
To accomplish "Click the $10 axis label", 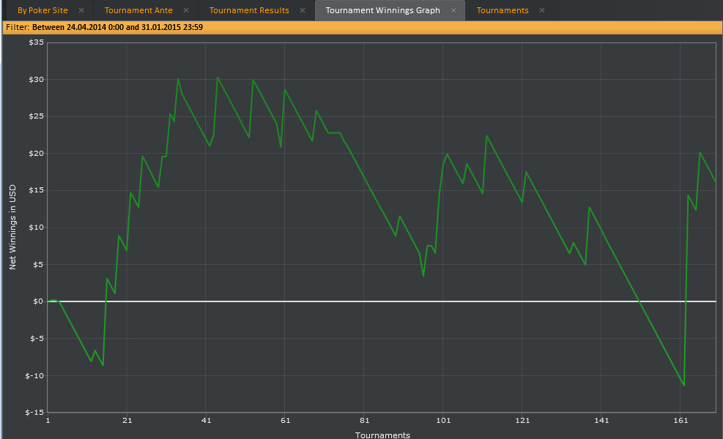I will [37, 228].
